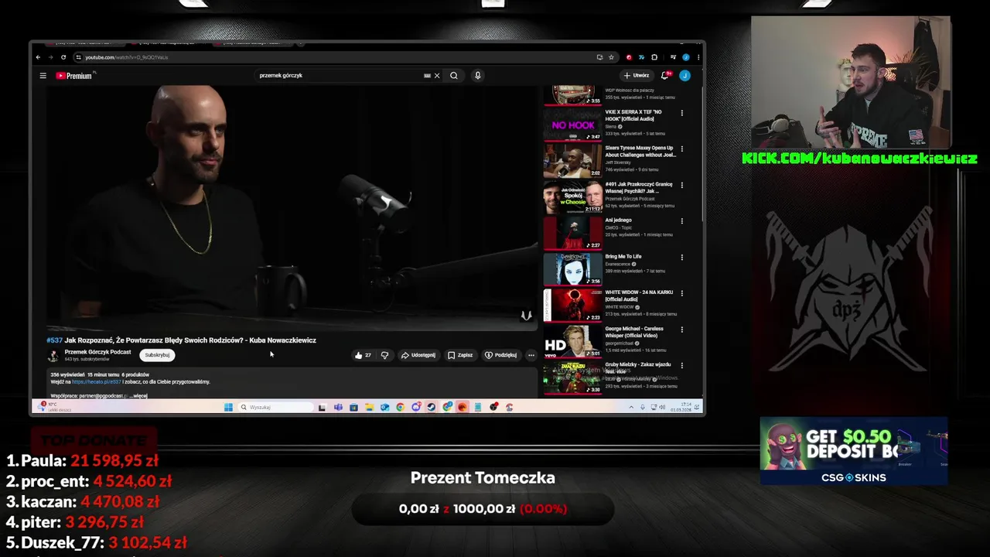Click the channel avatar beside Przemek Górczyk Podcast
The width and height of the screenshot is (990, 557).
point(53,355)
